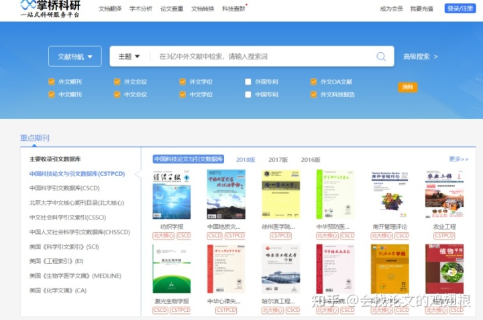Select 中国科学引文数据库(CSCD) in sidebar
Screen dimensions: 483x320
[64, 188]
